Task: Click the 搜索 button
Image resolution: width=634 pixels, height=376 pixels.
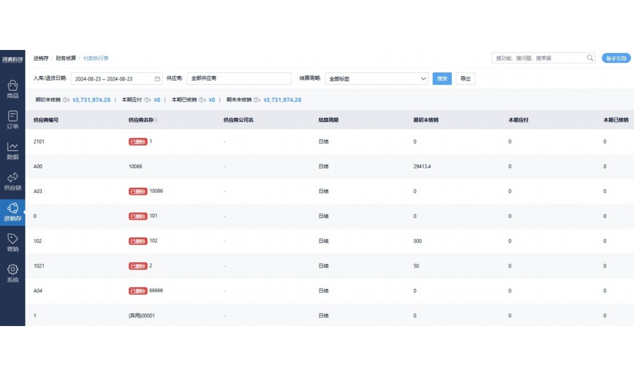Action: click(x=442, y=79)
